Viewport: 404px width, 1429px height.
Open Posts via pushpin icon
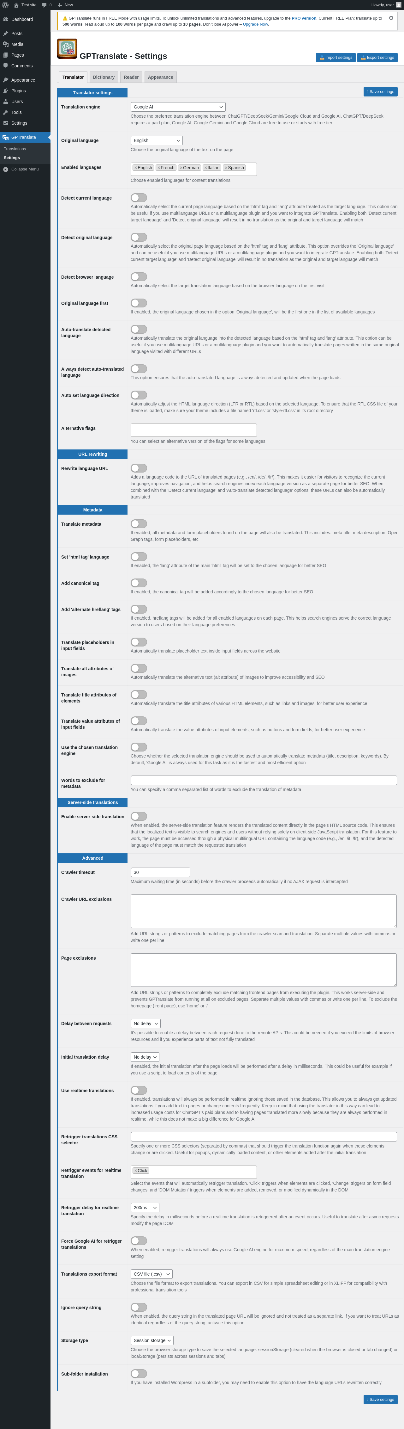tap(6, 34)
